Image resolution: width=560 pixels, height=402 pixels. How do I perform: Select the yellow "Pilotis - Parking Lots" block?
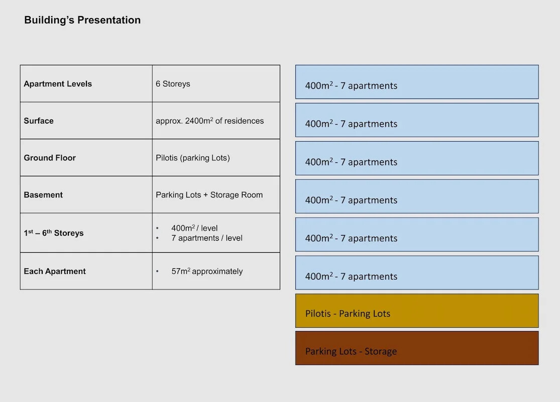pyautogui.click(x=417, y=311)
